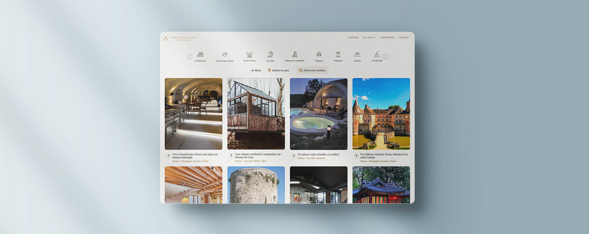Screen dimensions: 589x234
Task: Select the Architecture category icon
Action: [x=200, y=55]
